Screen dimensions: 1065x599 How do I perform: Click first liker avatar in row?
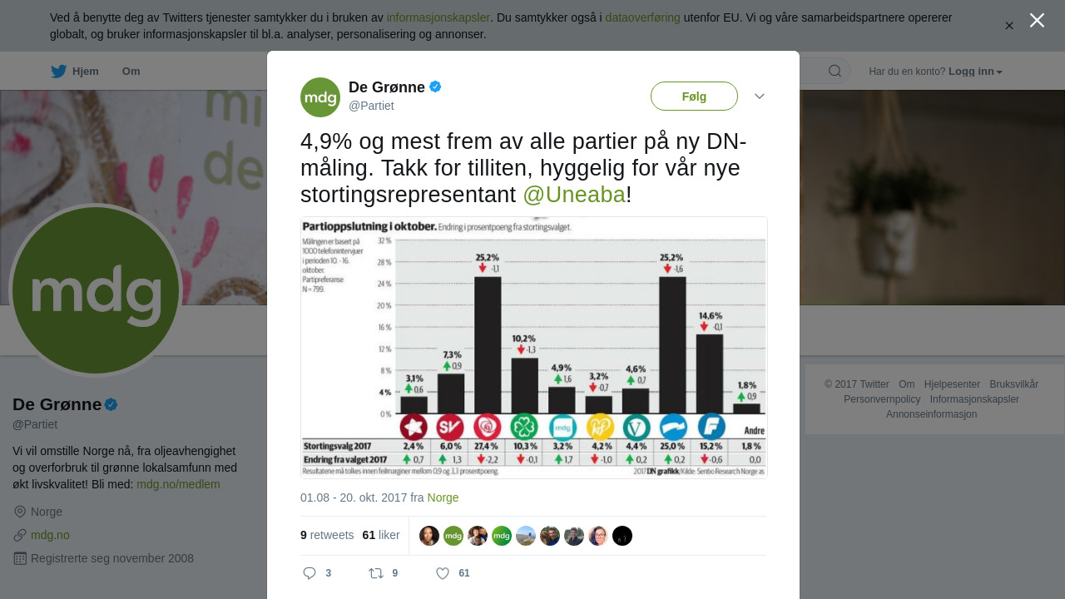(429, 536)
